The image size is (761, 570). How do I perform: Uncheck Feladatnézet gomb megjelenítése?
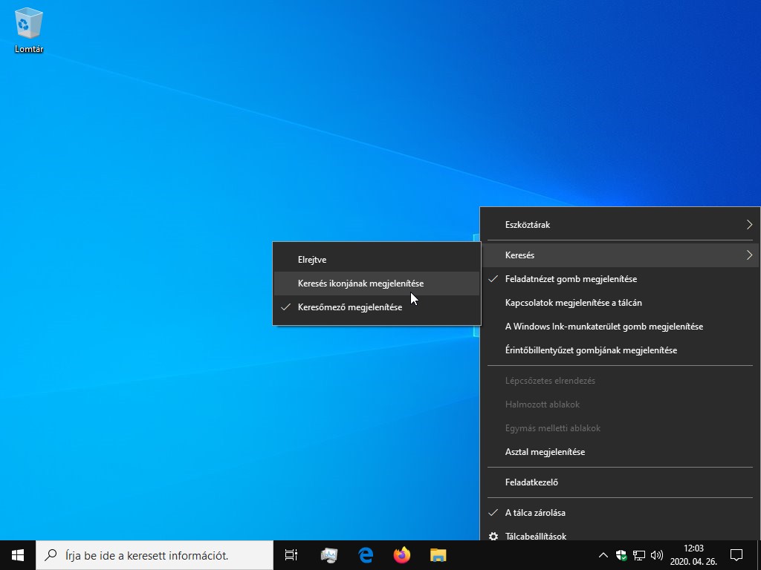(x=570, y=279)
